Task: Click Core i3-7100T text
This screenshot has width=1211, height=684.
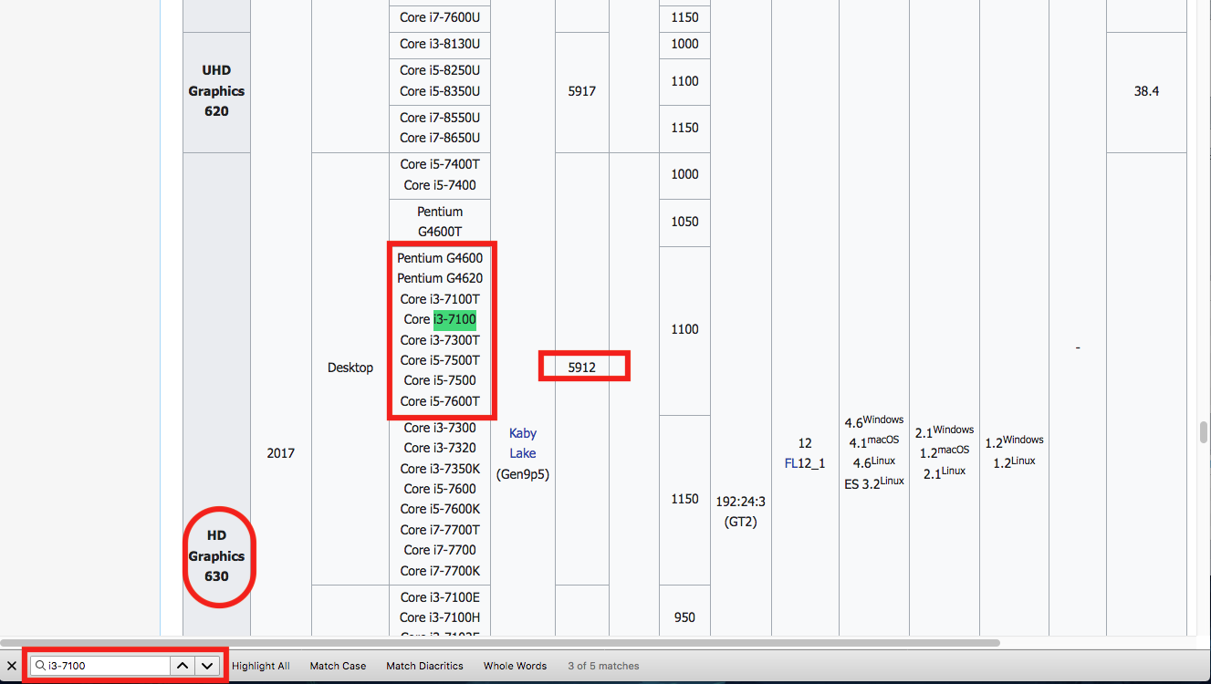Action: pyautogui.click(x=440, y=299)
